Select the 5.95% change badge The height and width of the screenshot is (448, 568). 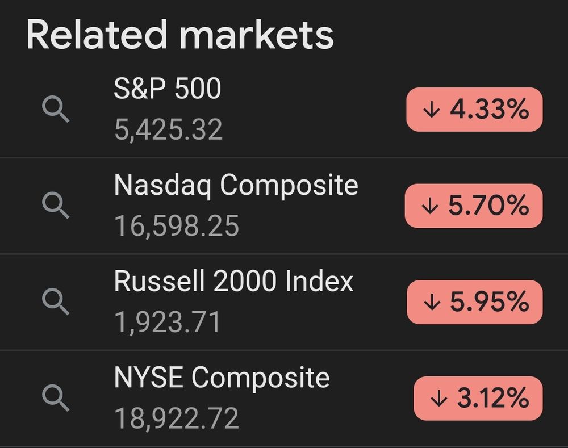point(474,302)
